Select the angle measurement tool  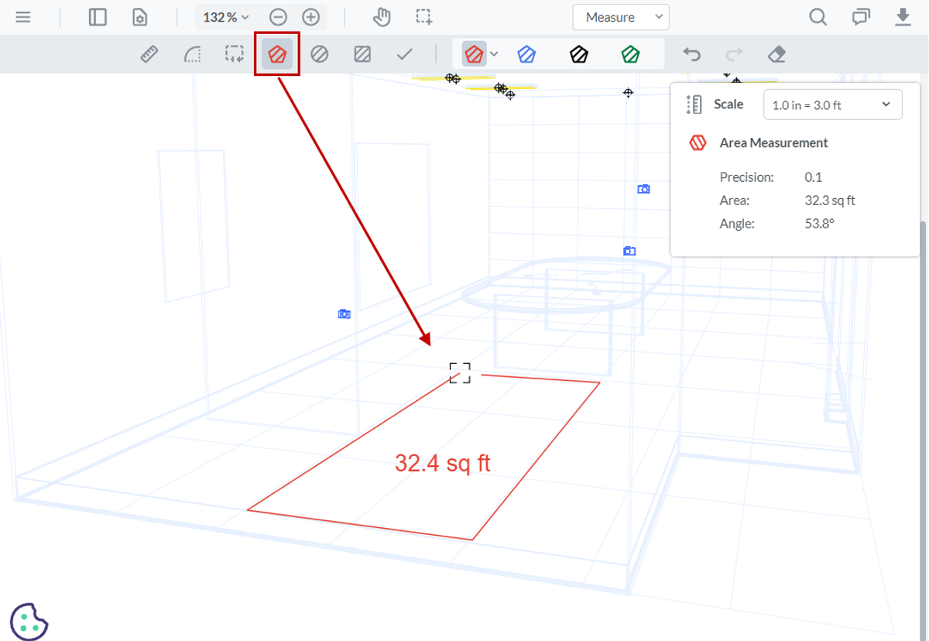pos(193,54)
